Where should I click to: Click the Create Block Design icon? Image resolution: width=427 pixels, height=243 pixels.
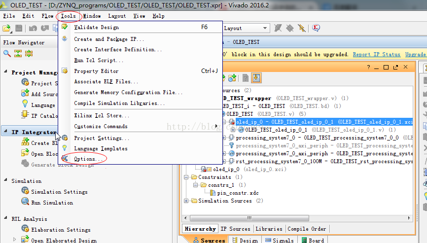click(x=25, y=141)
